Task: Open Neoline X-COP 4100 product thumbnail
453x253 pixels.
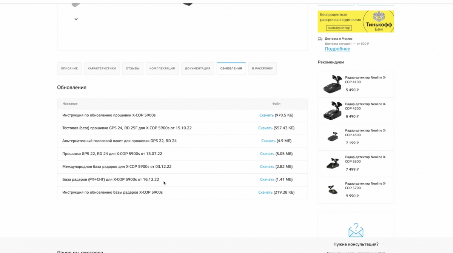Action: pyautogui.click(x=332, y=84)
